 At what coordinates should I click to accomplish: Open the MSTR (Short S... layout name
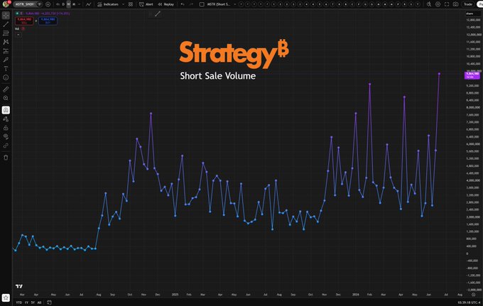(x=219, y=4)
